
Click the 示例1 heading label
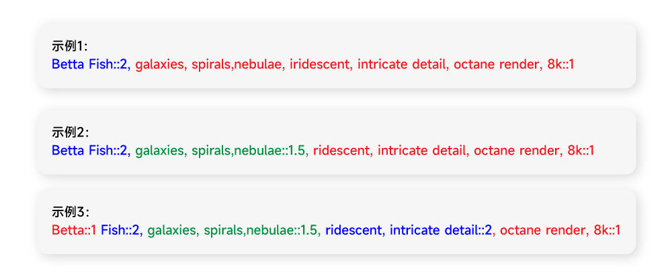click(70, 46)
